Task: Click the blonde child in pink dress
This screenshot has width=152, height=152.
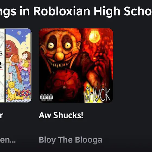Action: point(26,68)
